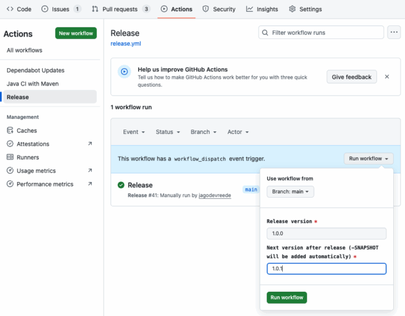This screenshot has width=405, height=316.
Task: Open Runners in the Management section
Action: tap(28, 157)
